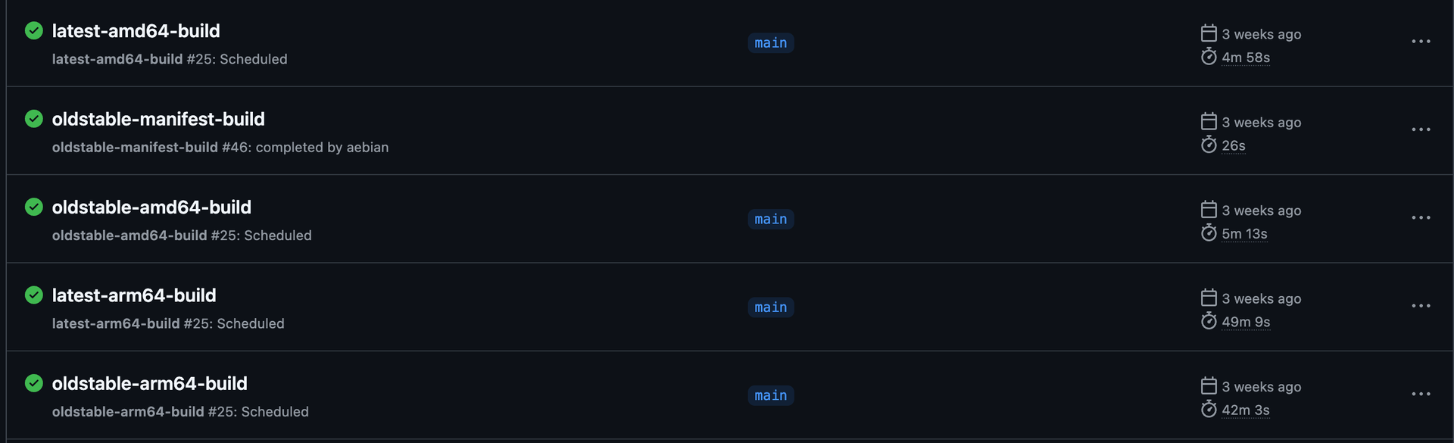
Task: Open the oldstable-arm64-build run title
Action: coord(149,383)
